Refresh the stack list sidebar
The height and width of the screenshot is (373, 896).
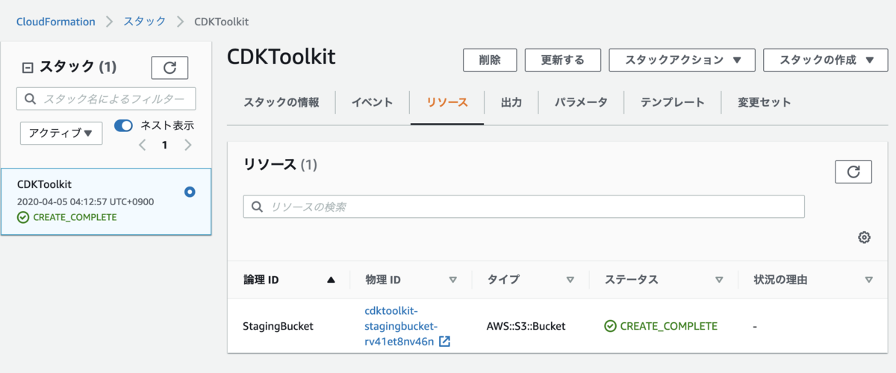coord(169,67)
